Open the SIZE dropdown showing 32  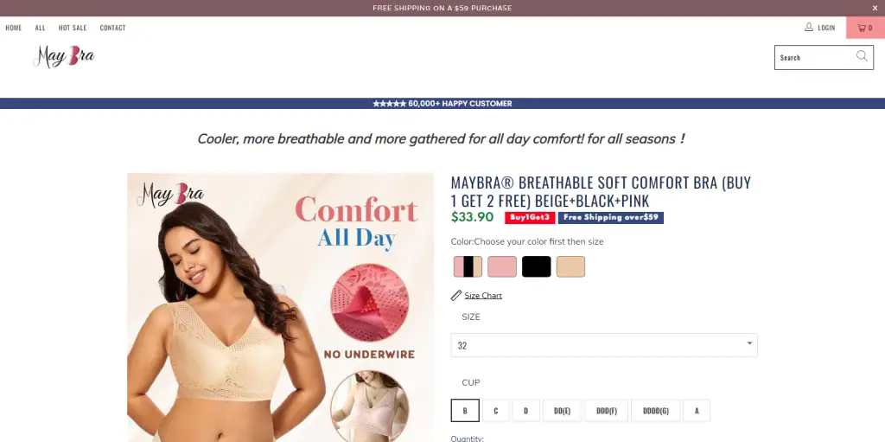tap(604, 345)
